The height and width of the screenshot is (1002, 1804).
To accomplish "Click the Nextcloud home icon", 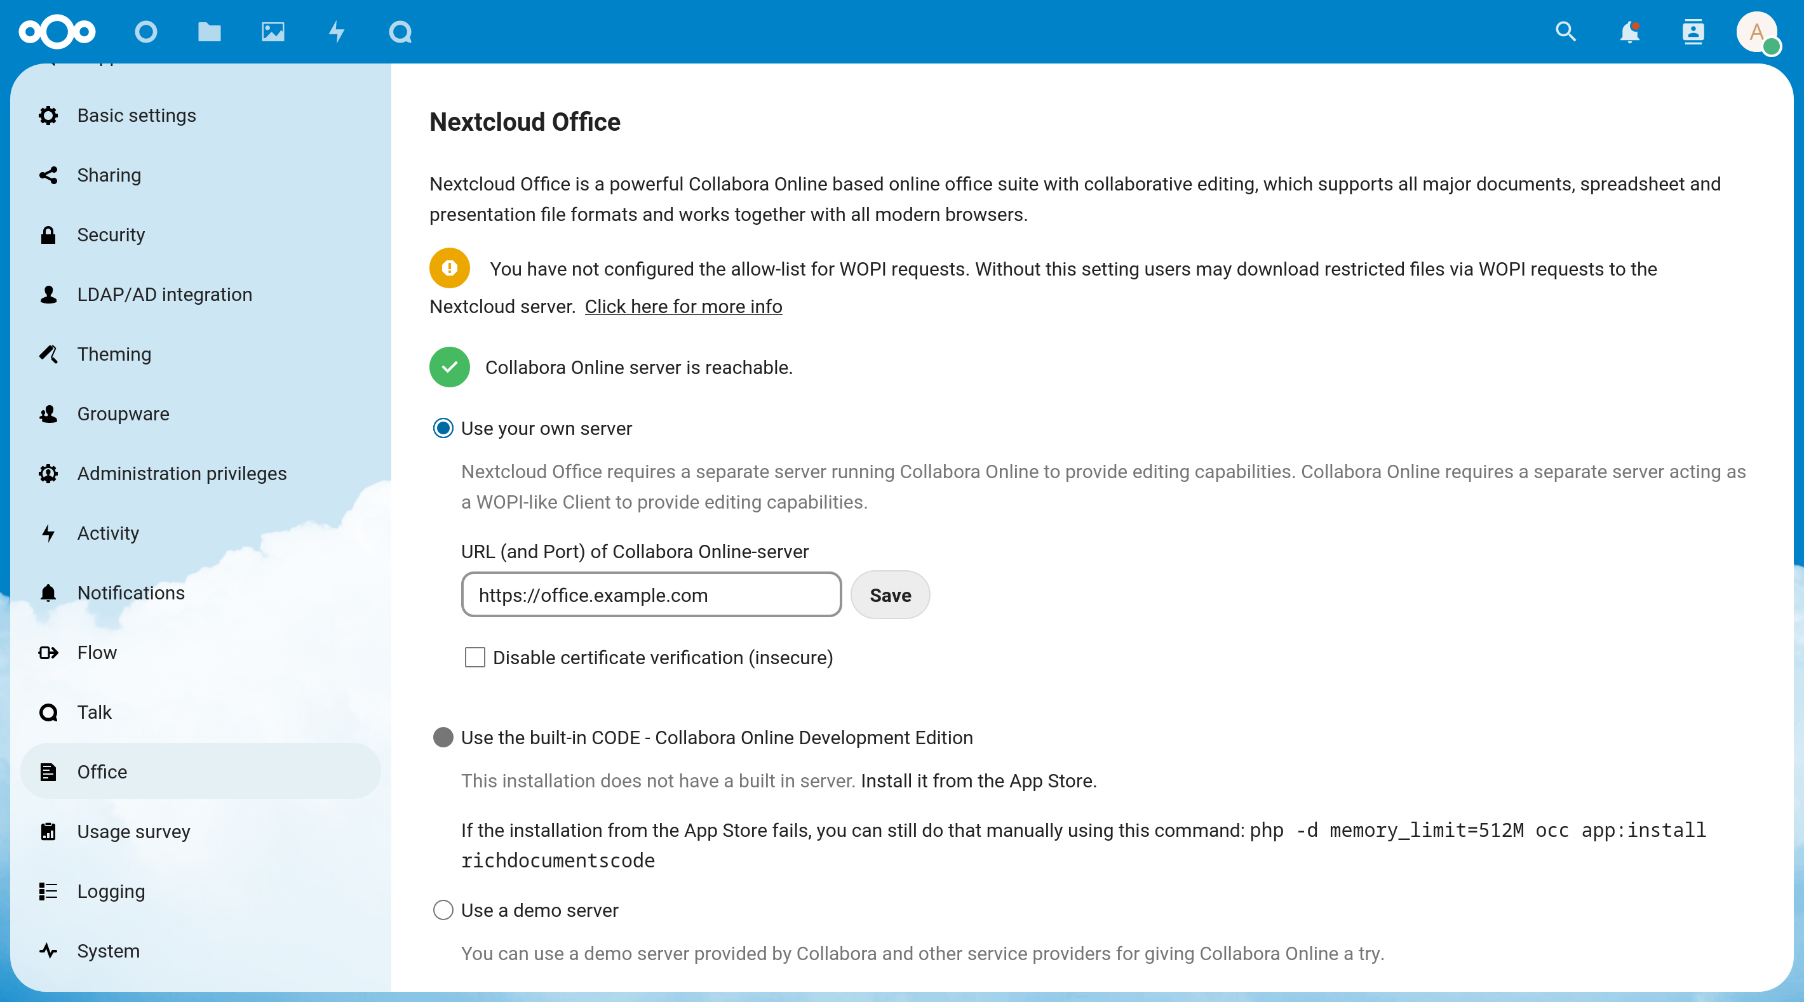I will [x=58, y=33].
